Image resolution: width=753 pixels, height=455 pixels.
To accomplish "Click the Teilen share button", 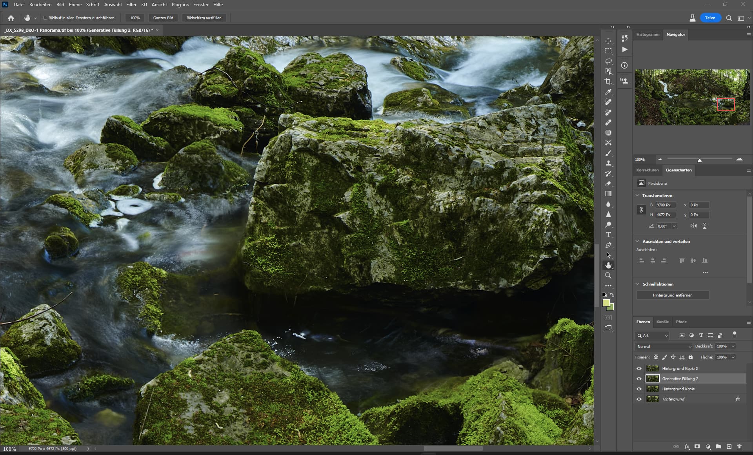I will (x=710, y=18).
